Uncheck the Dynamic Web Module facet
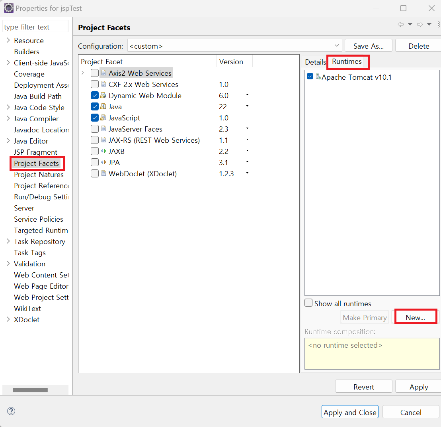This screenshot has width=441, height=427. tap(94, 95)
